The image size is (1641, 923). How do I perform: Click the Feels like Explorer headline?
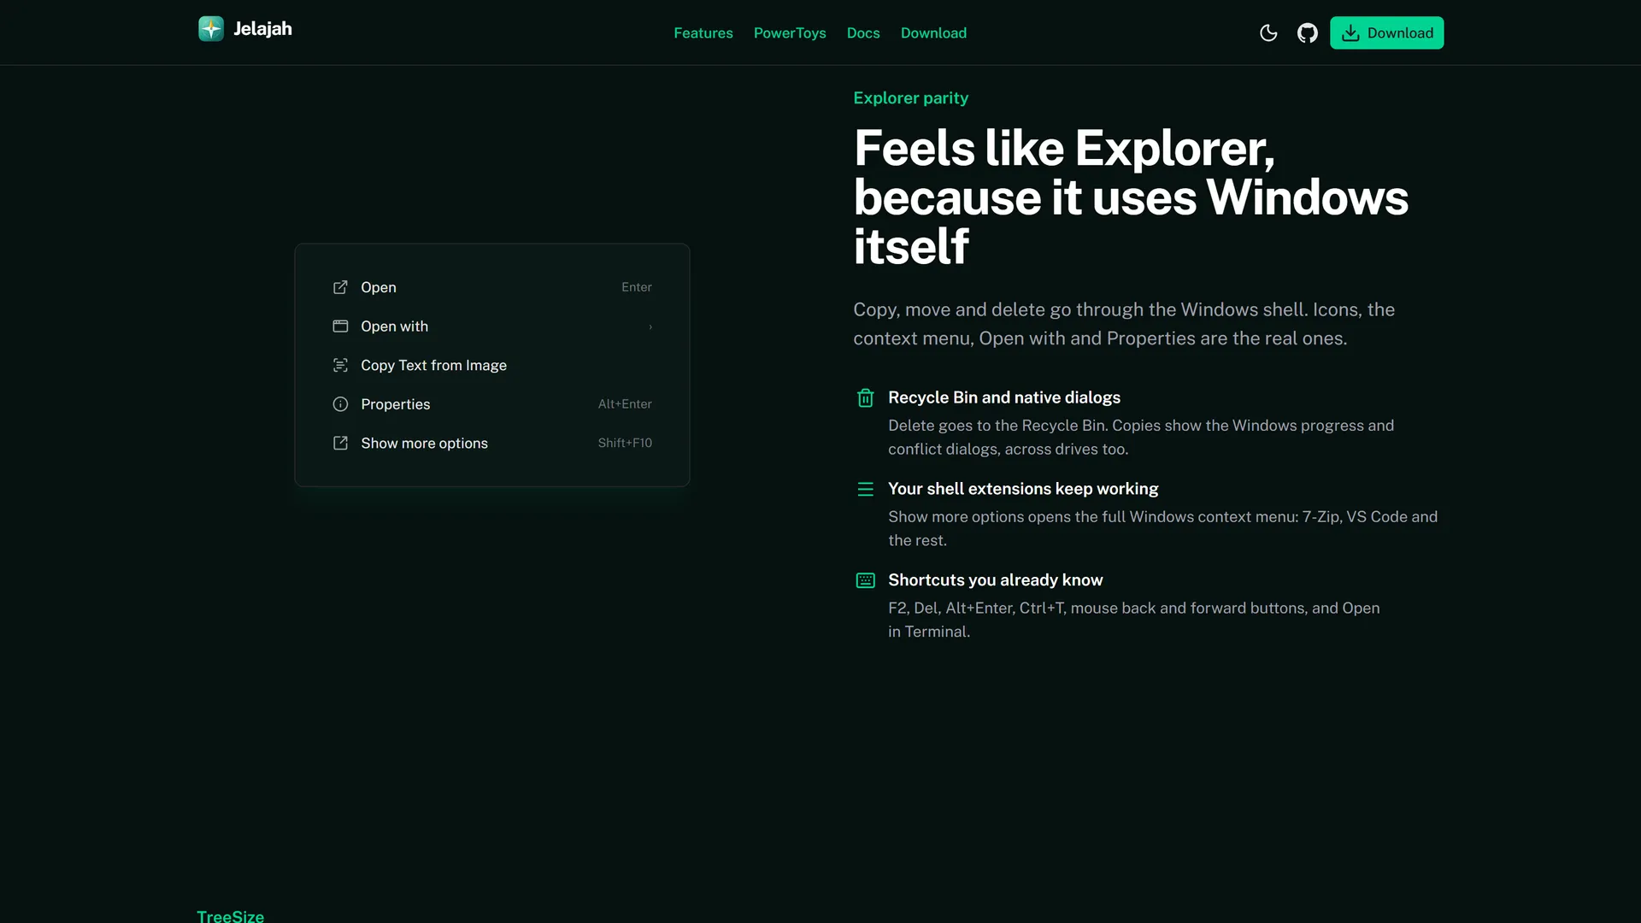point(1130,197)
